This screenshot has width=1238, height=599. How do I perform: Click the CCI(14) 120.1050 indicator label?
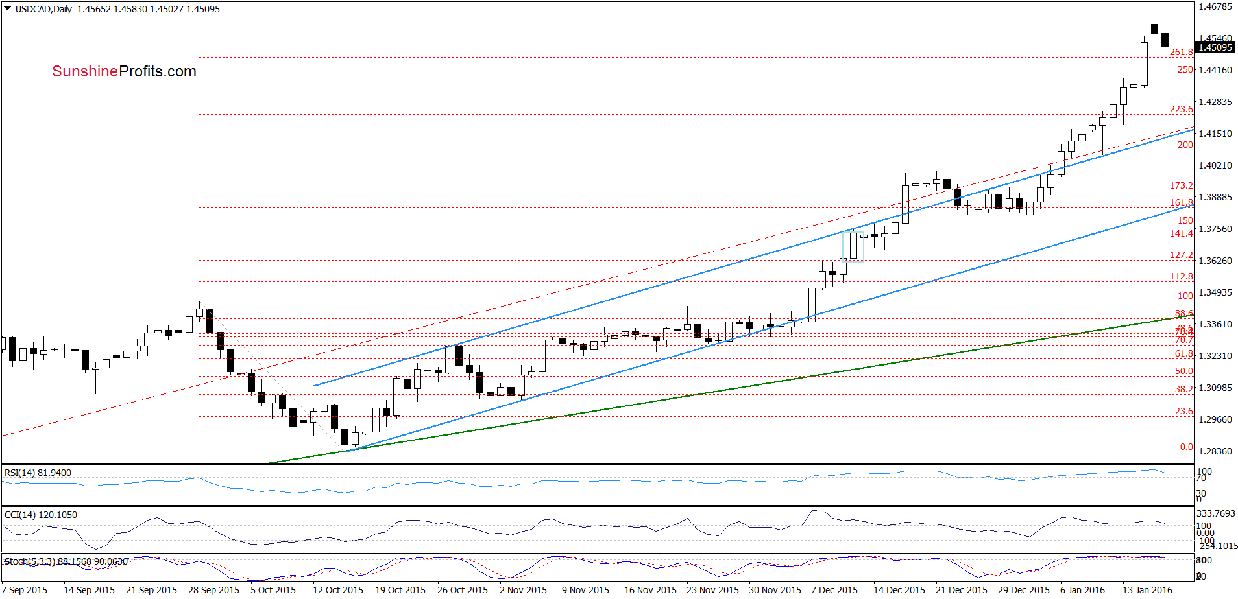click(41, 515)
